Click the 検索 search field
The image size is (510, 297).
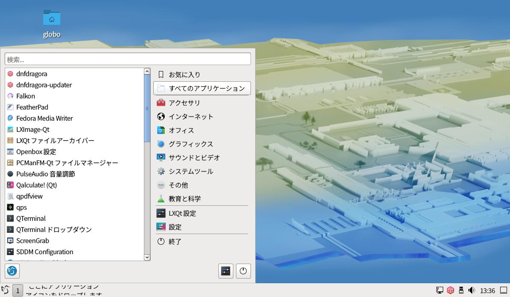[x=128, y=59]
